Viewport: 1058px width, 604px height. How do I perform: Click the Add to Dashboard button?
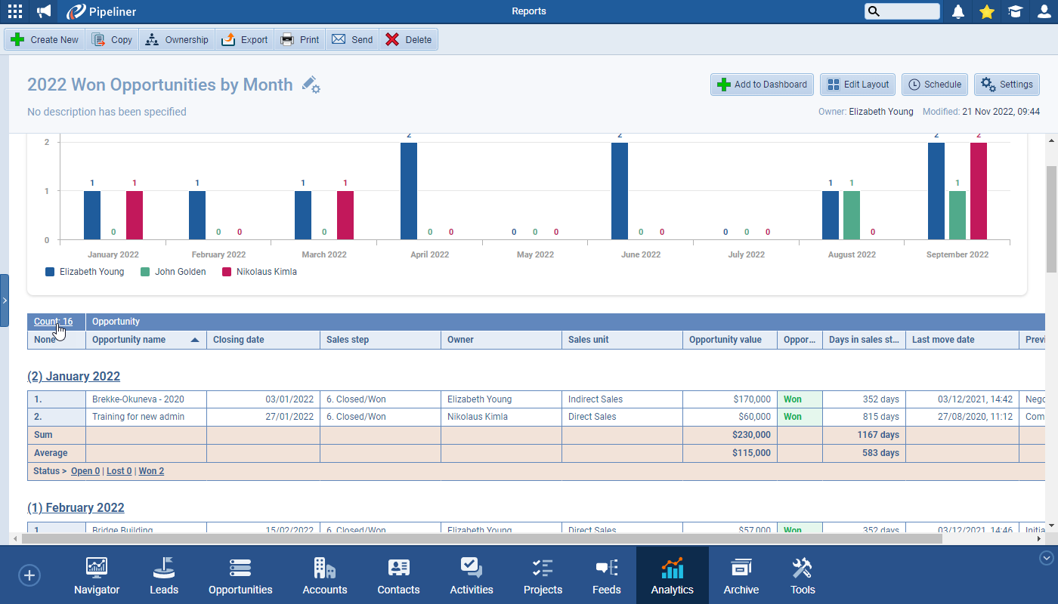coord(762,85)
